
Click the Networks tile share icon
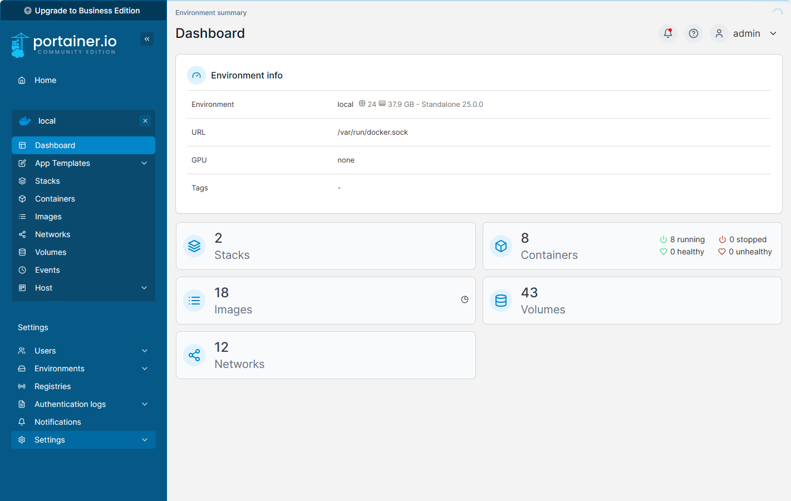click(x=194, y=355)
